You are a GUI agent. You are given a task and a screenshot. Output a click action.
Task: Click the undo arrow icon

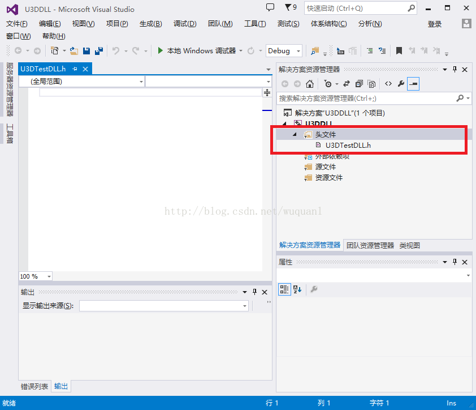tap(116, 51)
